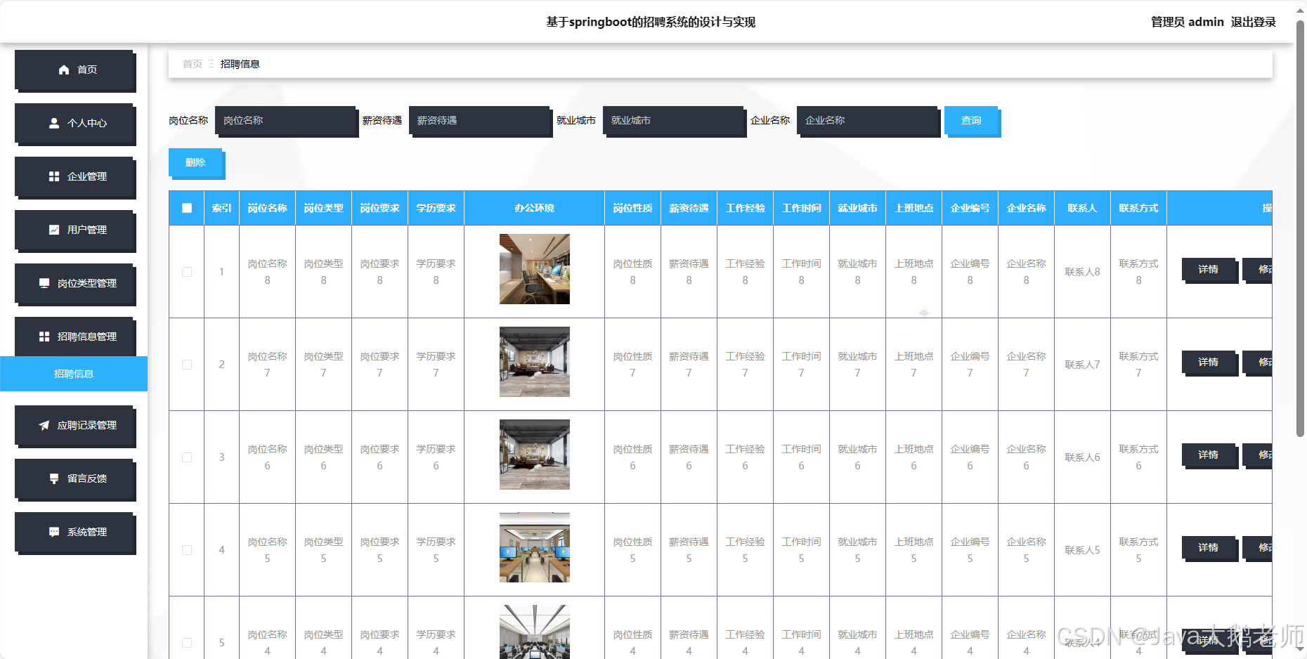Click 查询 search button
This screenshot has width=1307, height=659.
pos(971,120)
